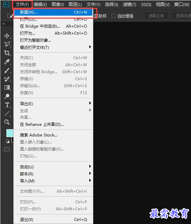
Task: Toggle Quick Mask mode icon
Action: pos(7,149)
